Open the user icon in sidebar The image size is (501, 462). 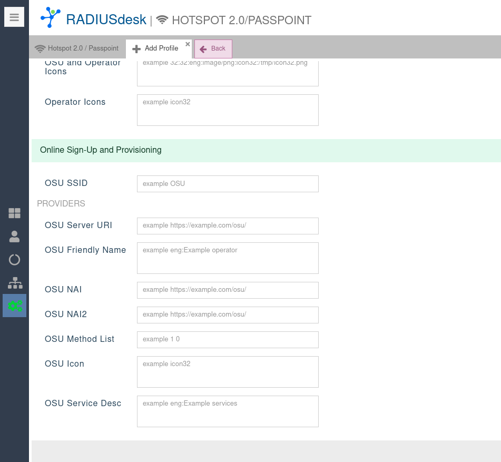[x=14, y=237]
